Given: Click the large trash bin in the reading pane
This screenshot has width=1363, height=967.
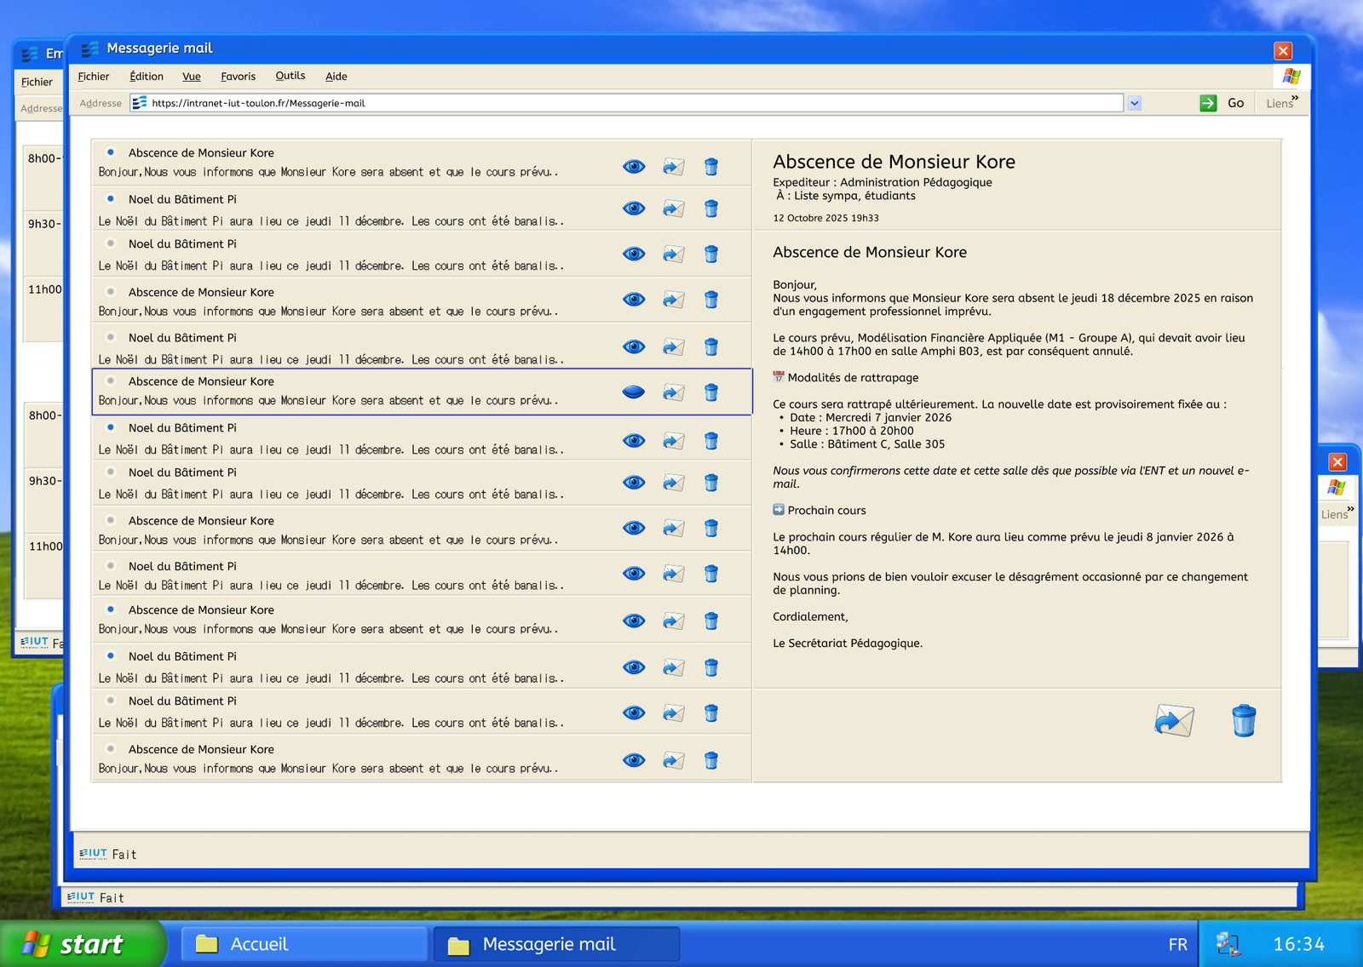Looking at the screenshot, I should click(x=1244, y=721).
